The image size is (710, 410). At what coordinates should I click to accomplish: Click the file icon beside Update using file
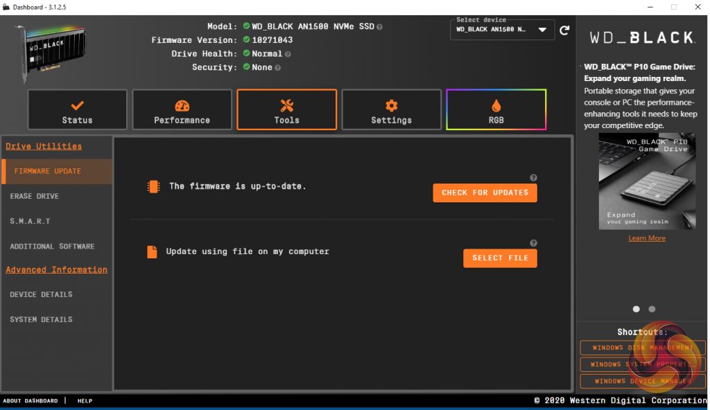(x=152, y=252)
